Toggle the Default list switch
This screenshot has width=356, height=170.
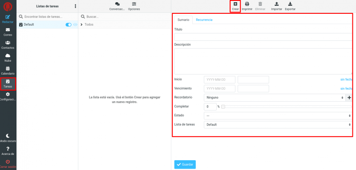69,25
